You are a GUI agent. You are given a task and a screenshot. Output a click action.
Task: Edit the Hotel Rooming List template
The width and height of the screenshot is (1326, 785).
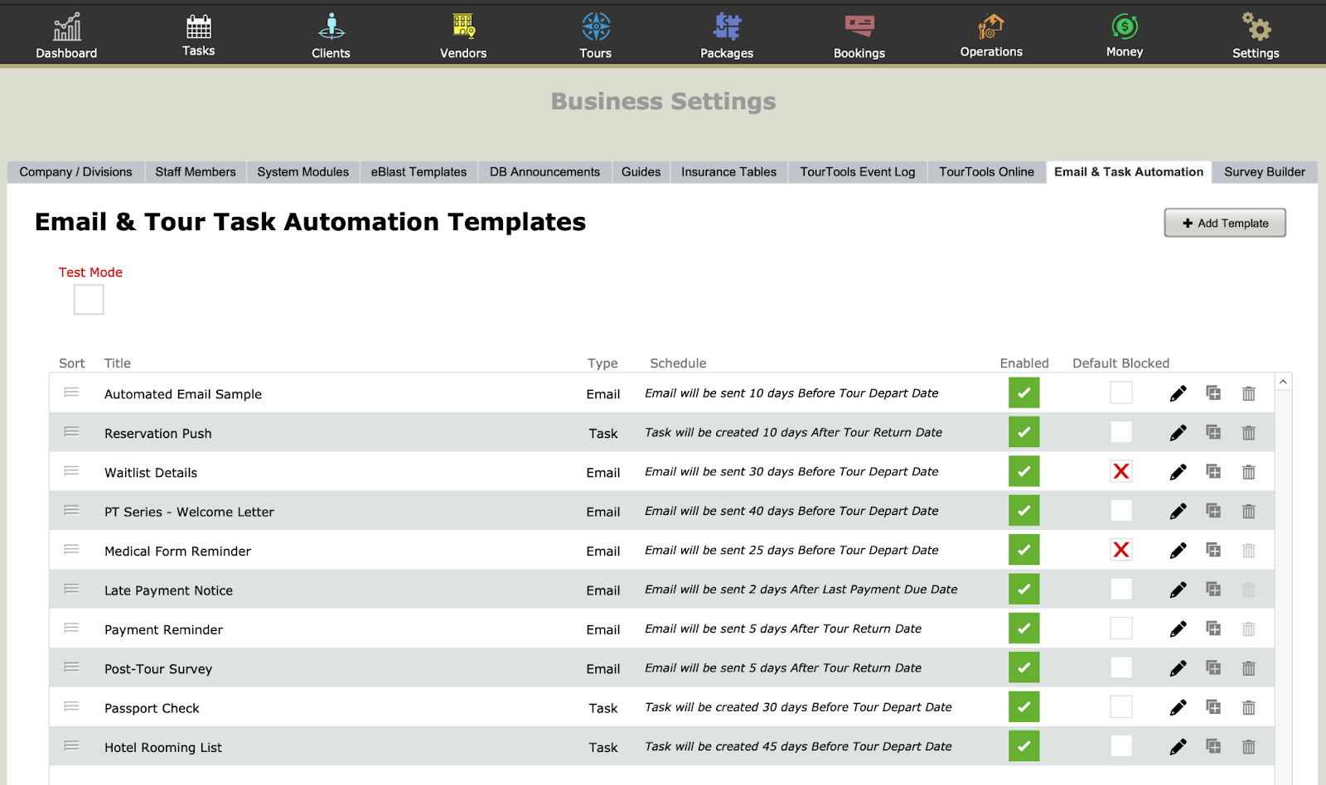click(1178, 747)
